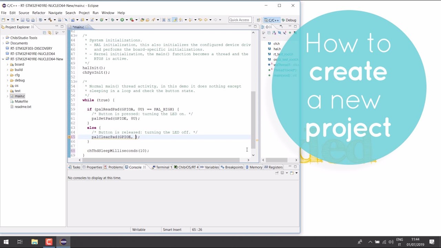Viewport: 441px width, 248px height.
Task: Open Console dropdown arrow
Action: pos(296,173)
